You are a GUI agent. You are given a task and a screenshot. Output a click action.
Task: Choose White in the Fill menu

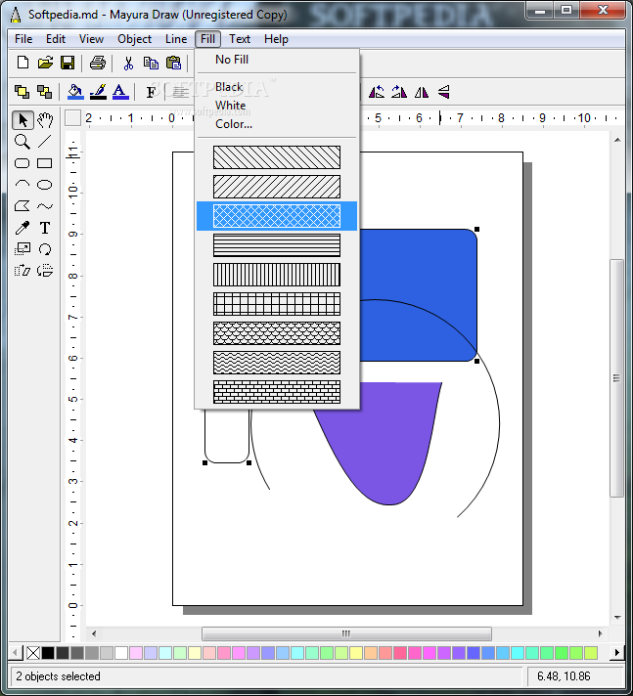pyautogui.click(x=277, y=106)
